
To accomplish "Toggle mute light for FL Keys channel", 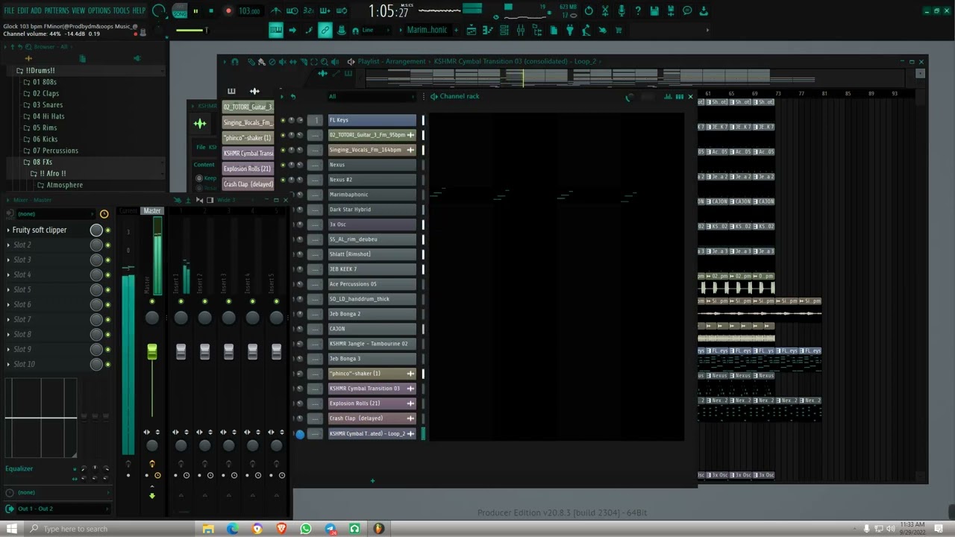I will coord(283,120).
